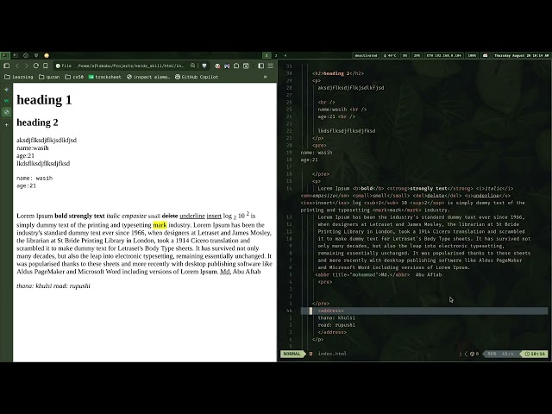Click the <address> line in the editor
The image size is (552, 414).
pos(424,310)
